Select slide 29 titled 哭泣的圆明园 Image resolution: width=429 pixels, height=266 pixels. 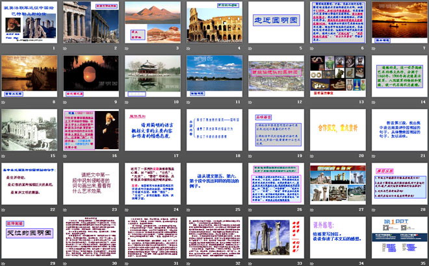[29, 237]
